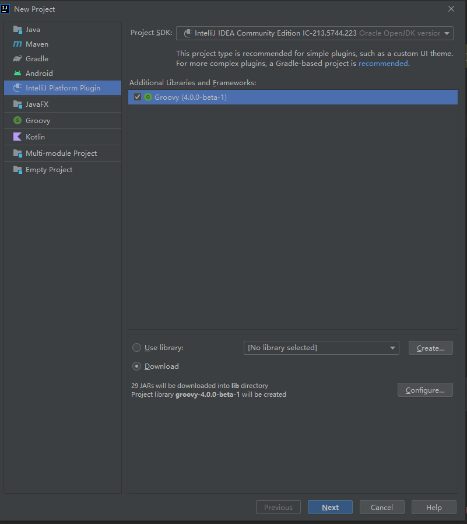
Task: Select the Download radio button
Action: [136, 366]
